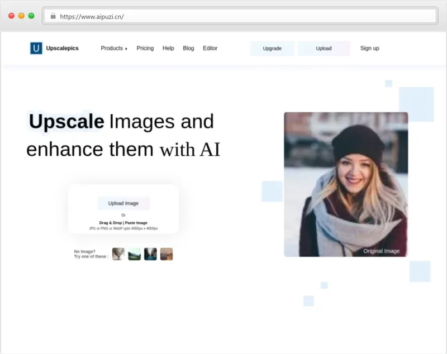Click the Upgrade button

click(x=272, y=49)
